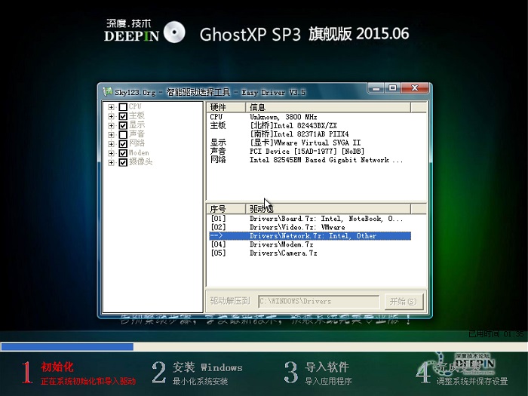Click the 驱动包 column header
Image resolution: width=528 pixels, height=396 pixels.
328,209
